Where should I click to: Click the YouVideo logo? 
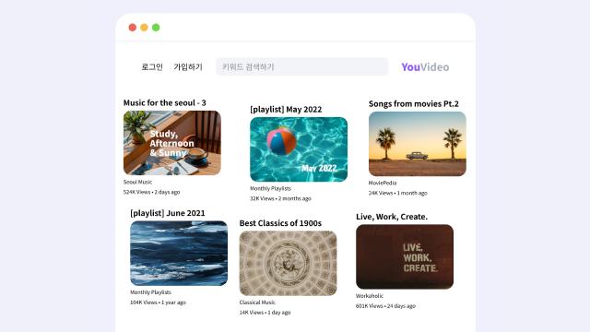tap(425, 67)
